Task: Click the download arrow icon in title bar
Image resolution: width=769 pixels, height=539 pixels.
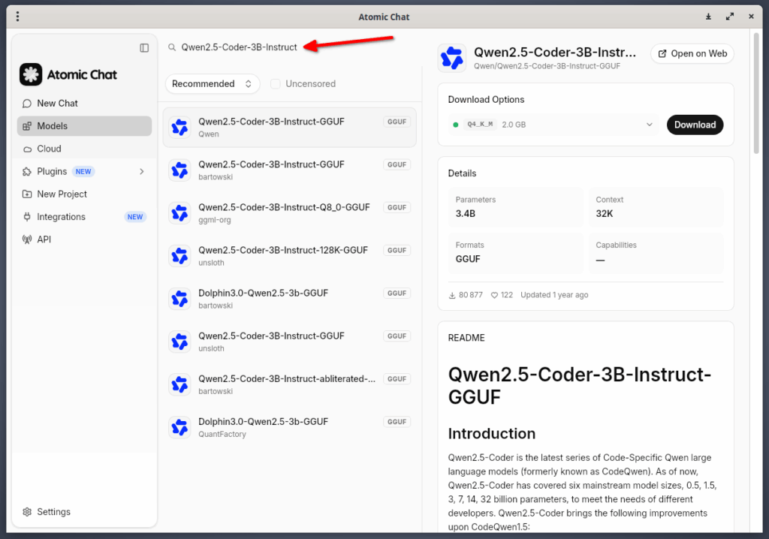Action: [x=708, y=17]
